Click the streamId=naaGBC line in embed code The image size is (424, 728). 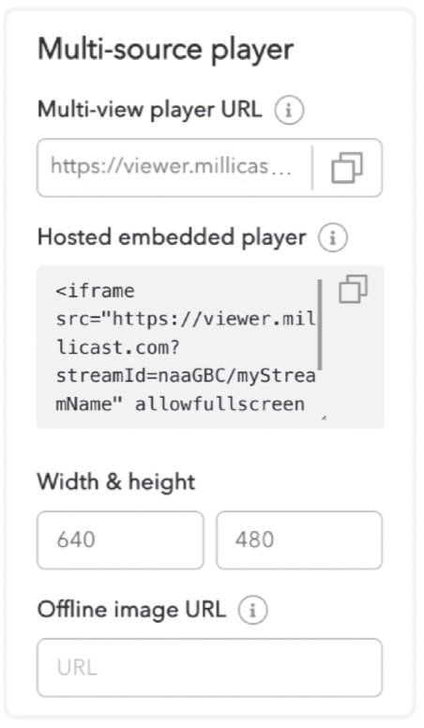coord(186,375)
